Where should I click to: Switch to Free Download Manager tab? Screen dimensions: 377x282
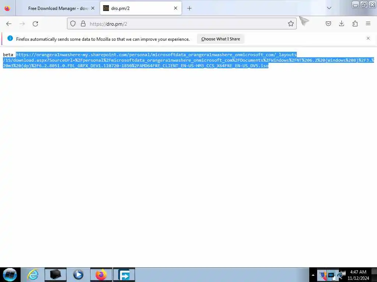tap(58, 8)
